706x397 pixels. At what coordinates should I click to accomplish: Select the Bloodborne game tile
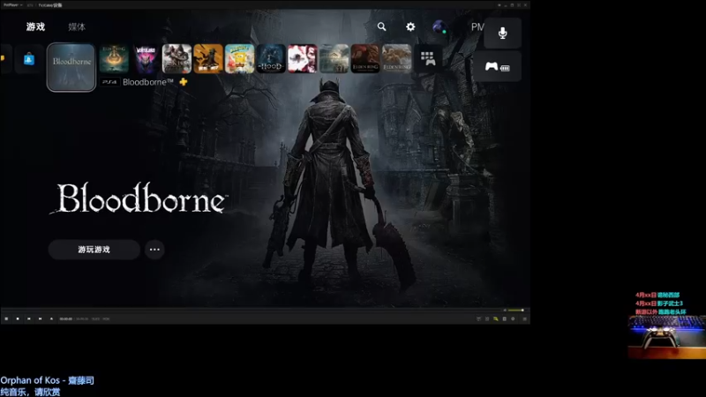[x=71, y=67]
